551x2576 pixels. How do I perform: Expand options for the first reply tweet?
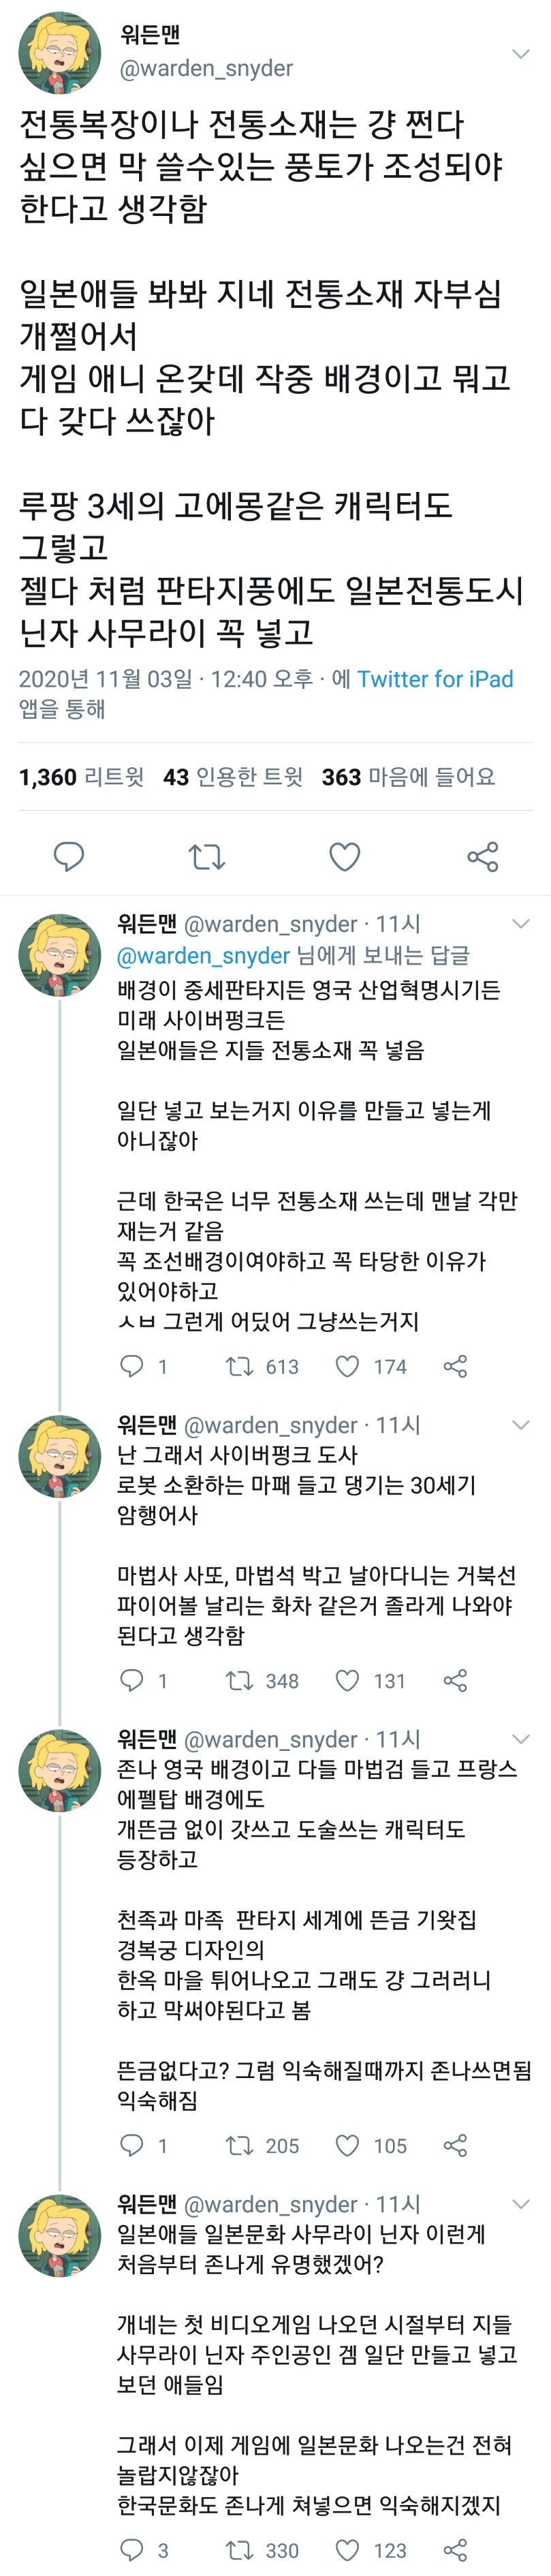[x=520, y=923]
